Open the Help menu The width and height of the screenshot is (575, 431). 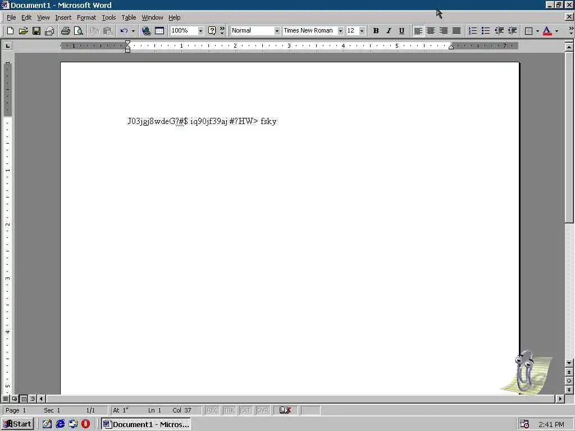pos(174,17)
